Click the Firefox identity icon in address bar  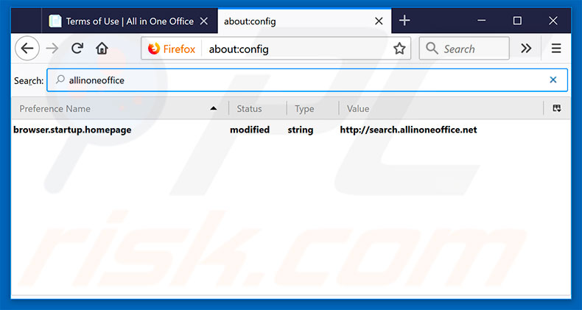[x=154, y=49]
